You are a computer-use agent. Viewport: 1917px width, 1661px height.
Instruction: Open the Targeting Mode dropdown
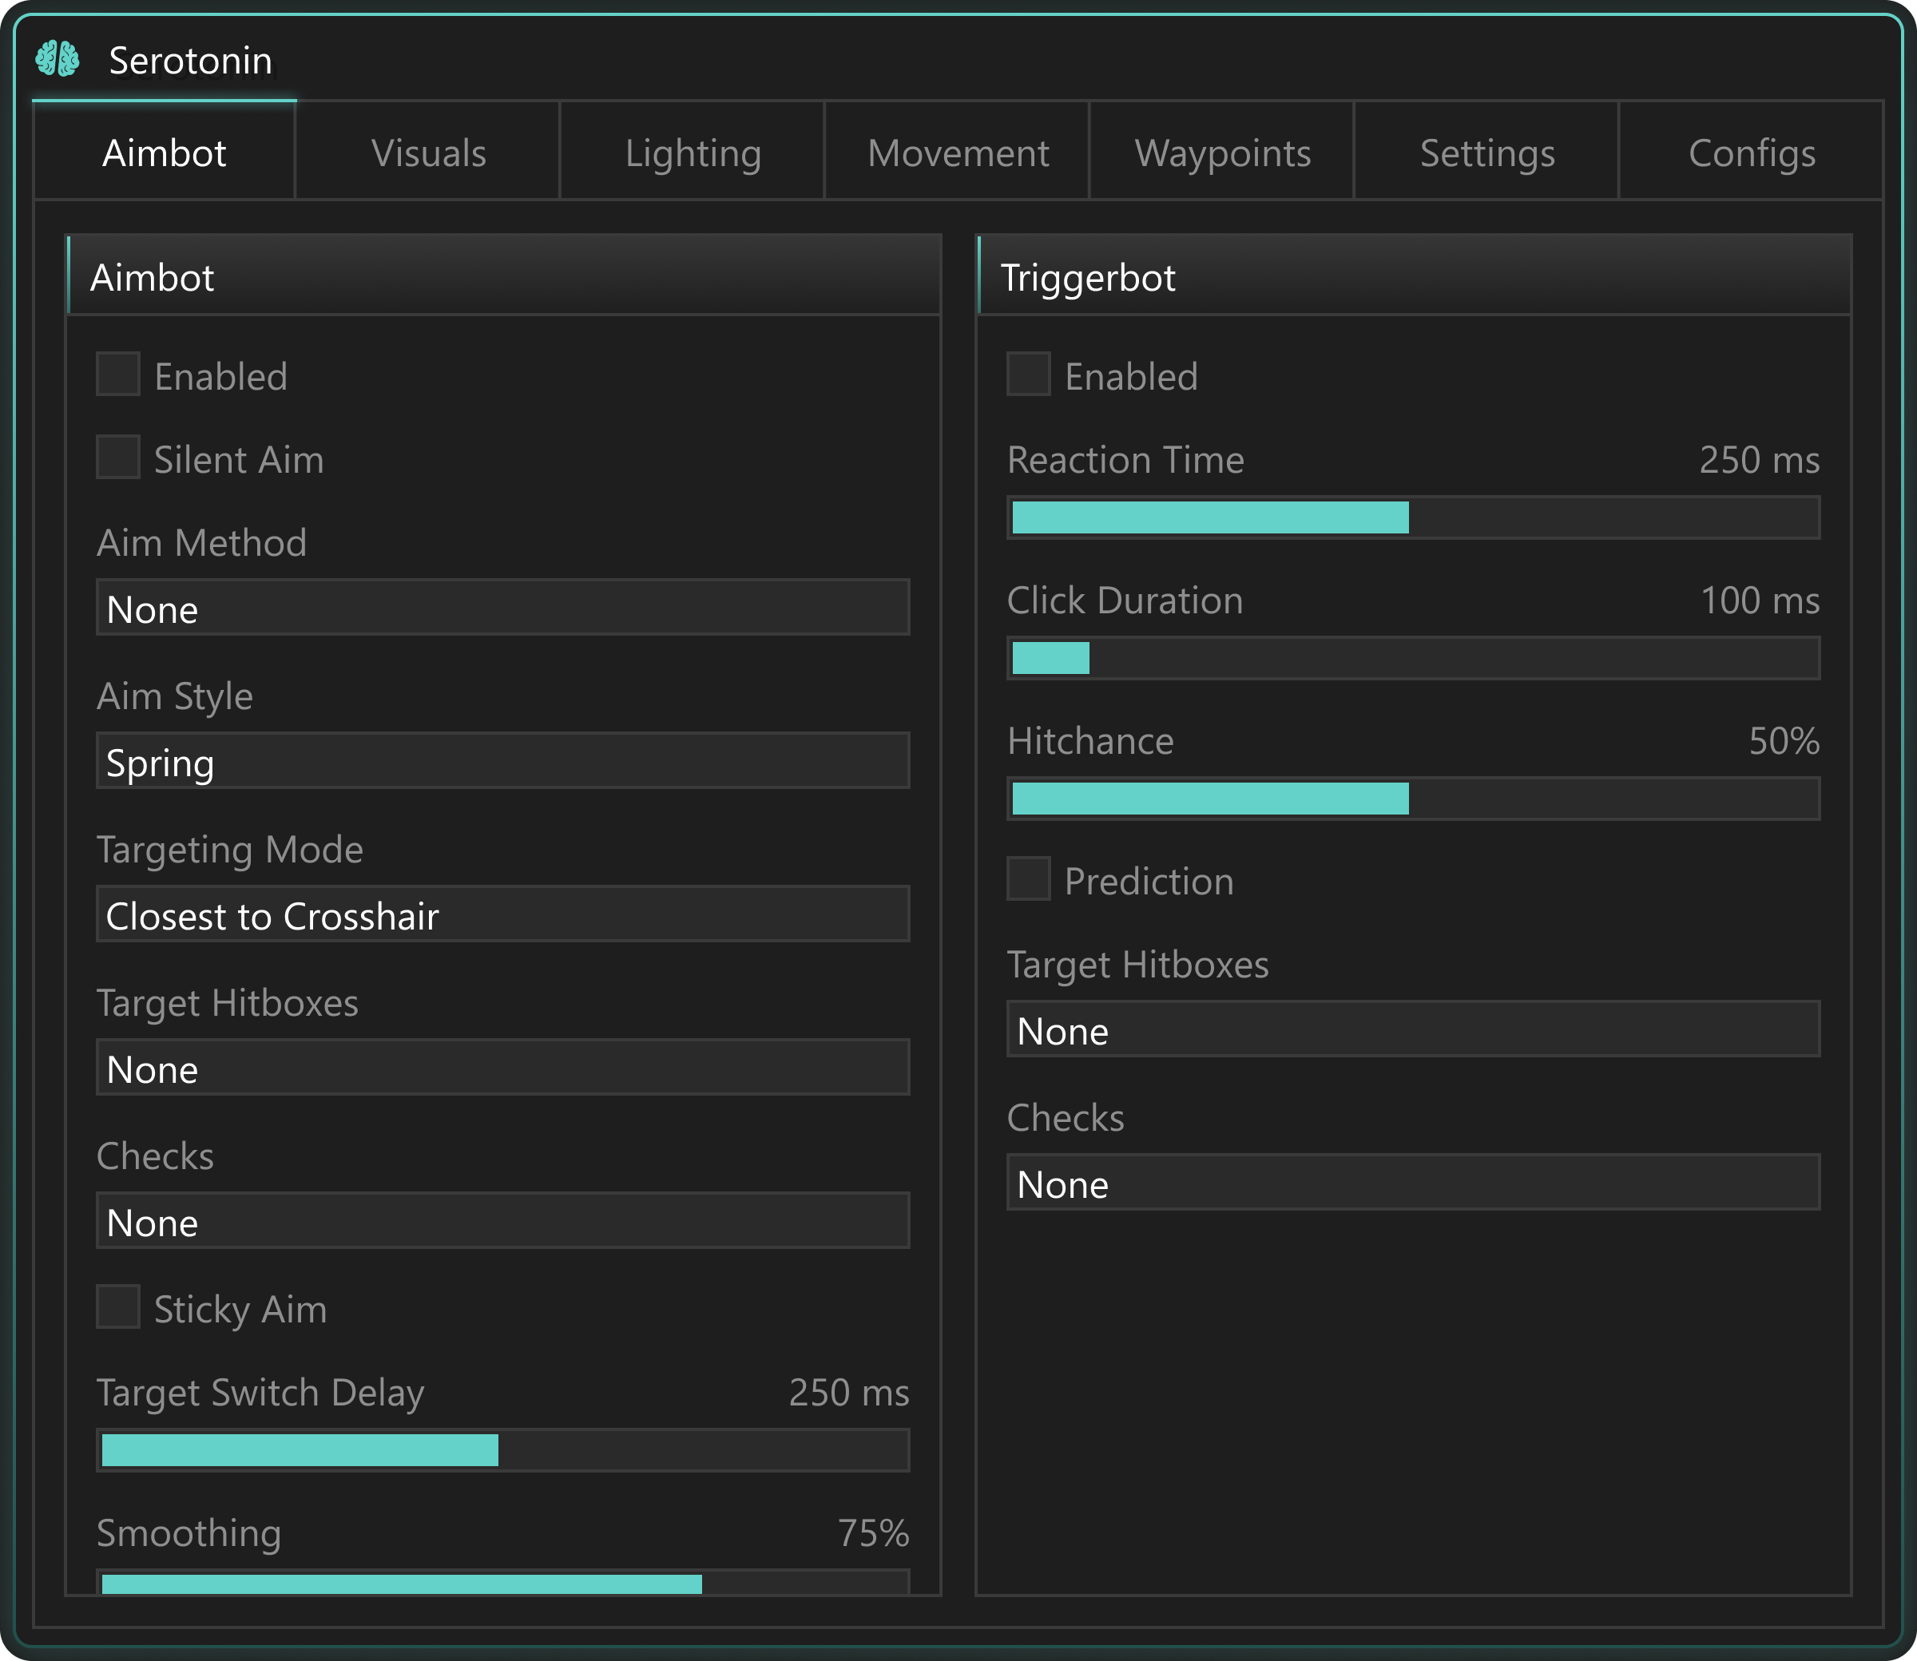coord(503,915)
